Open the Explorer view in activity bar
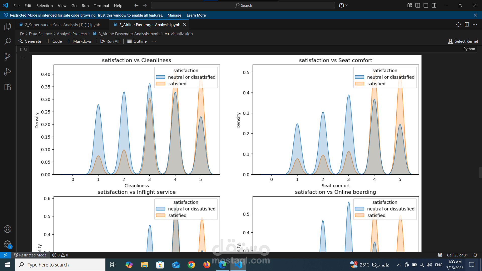Image resolution: width=482 pixels, height=271 pixels. (x=8, y=26)
